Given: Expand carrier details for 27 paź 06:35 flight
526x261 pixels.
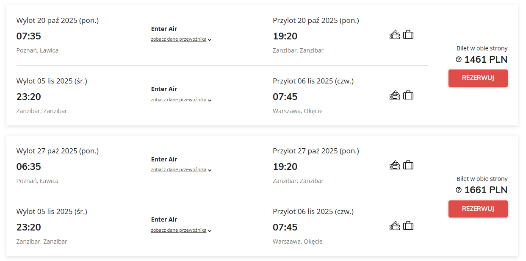Looking at the screenshot, I should pos(181,170).
